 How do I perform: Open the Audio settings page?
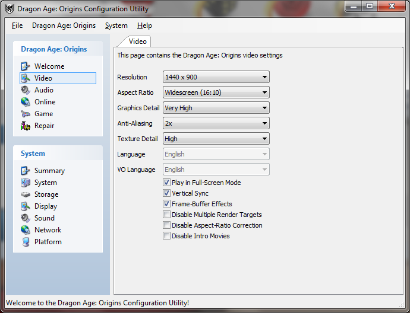tap(43, 90)
